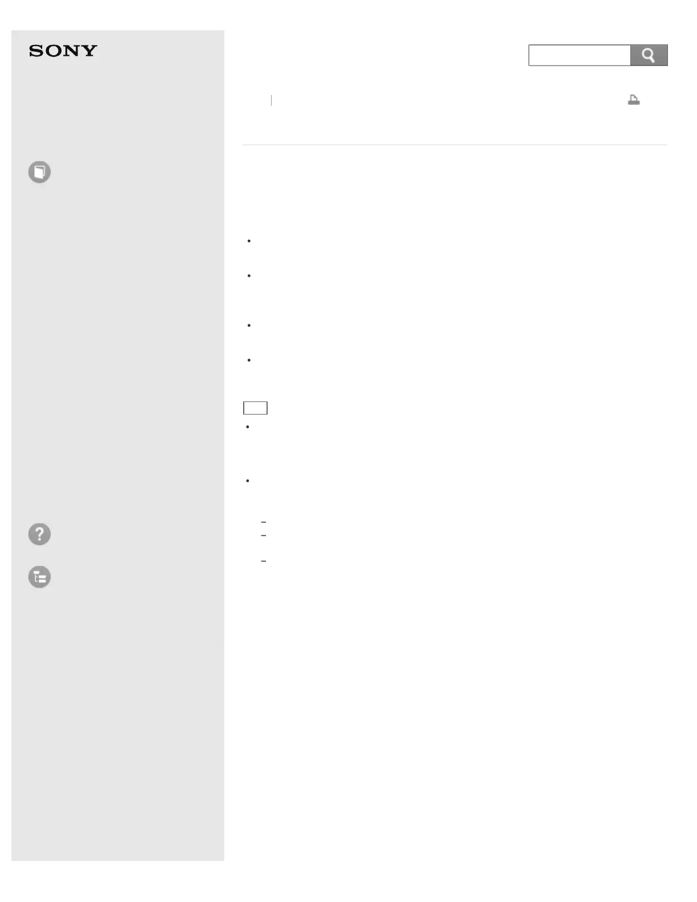Click the small empty box above the lower bullets
Viewport: 697px width, 902px height.
pyautogui.click(x=255, y=408)
